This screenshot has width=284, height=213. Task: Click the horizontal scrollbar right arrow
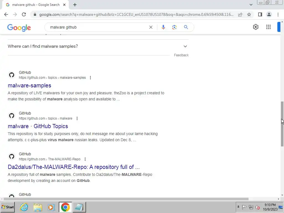pyautogui.click(x=278, y=199)
